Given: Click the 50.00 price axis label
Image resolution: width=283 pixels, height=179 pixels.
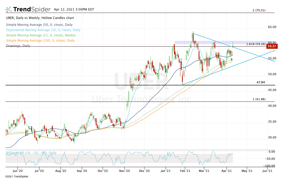Looking at the screenshot, I should (272, 74).
